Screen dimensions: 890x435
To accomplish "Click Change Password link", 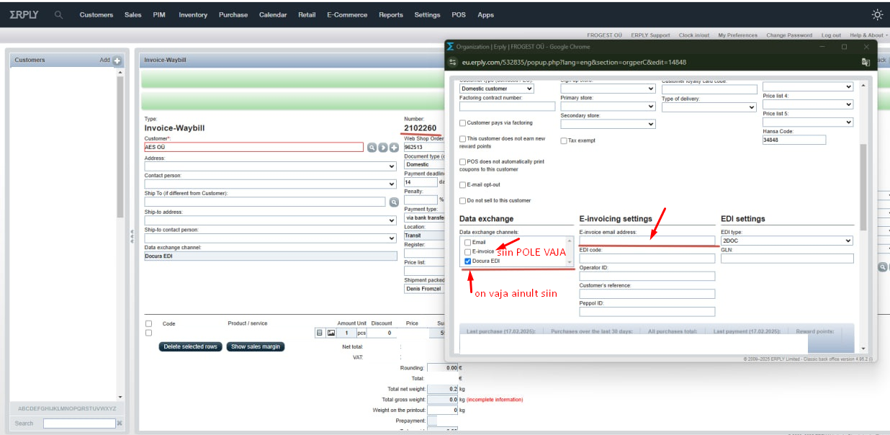I will click(x=789, y=35).
